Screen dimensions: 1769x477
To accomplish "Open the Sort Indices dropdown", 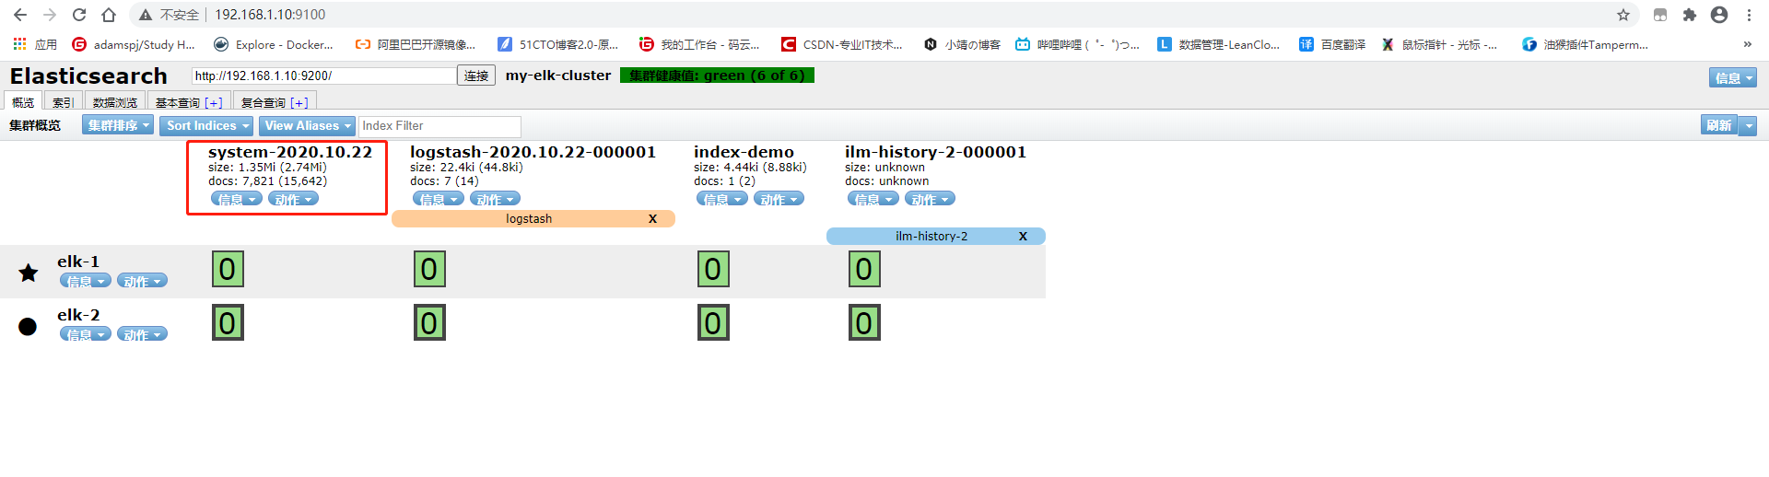I will (207, 125).
